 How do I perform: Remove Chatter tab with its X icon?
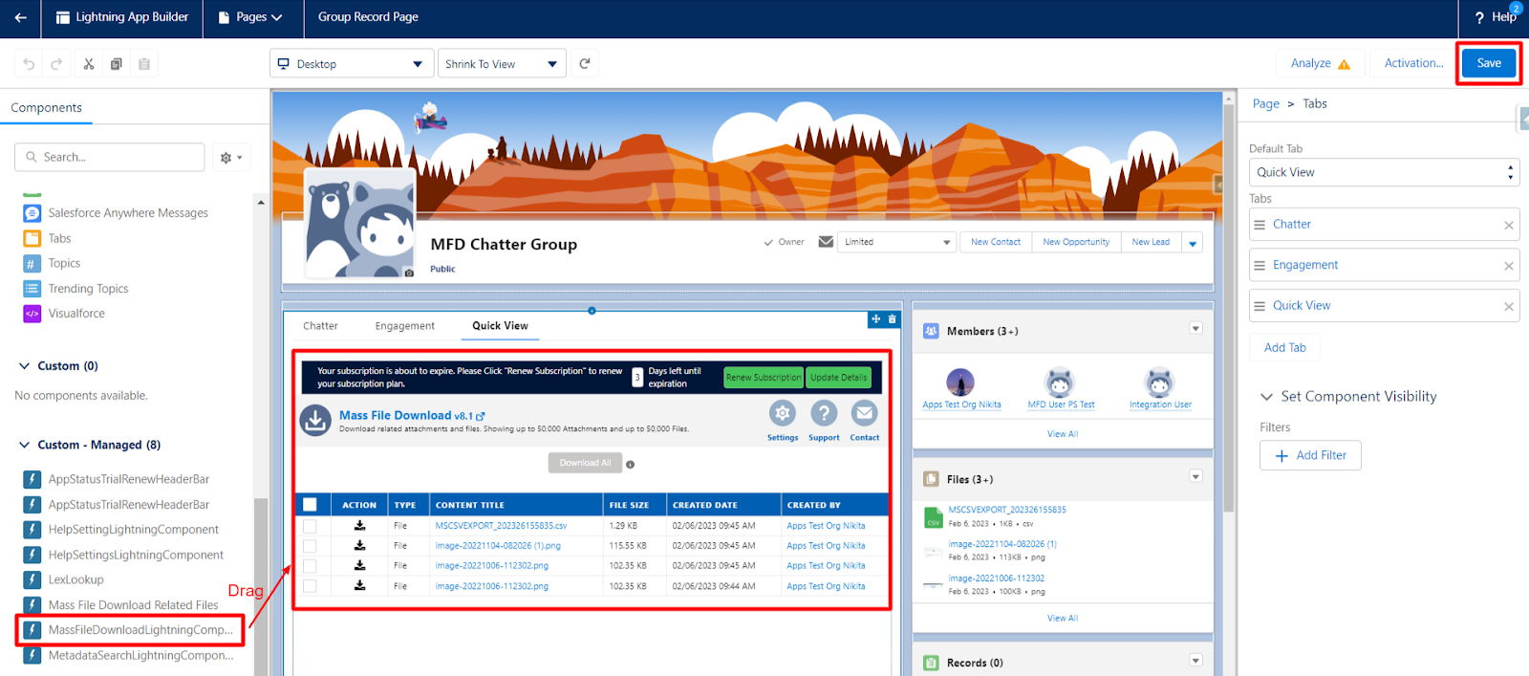1509,226
